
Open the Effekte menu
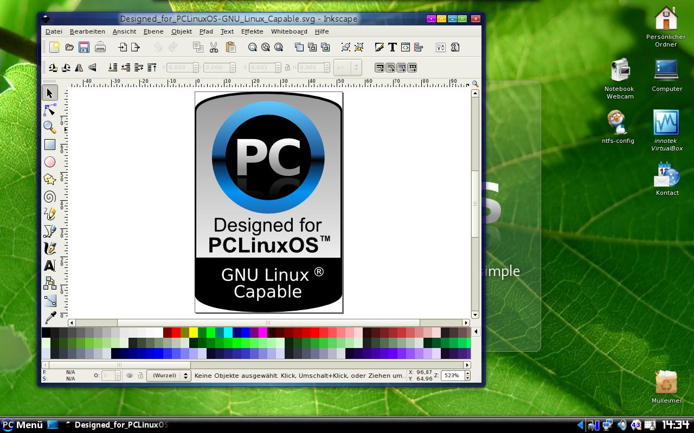pos(252,31)
